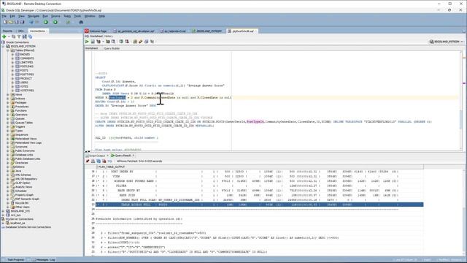Click the eraser Clear icon in worksheet toolbar

(x=141, y=42)
